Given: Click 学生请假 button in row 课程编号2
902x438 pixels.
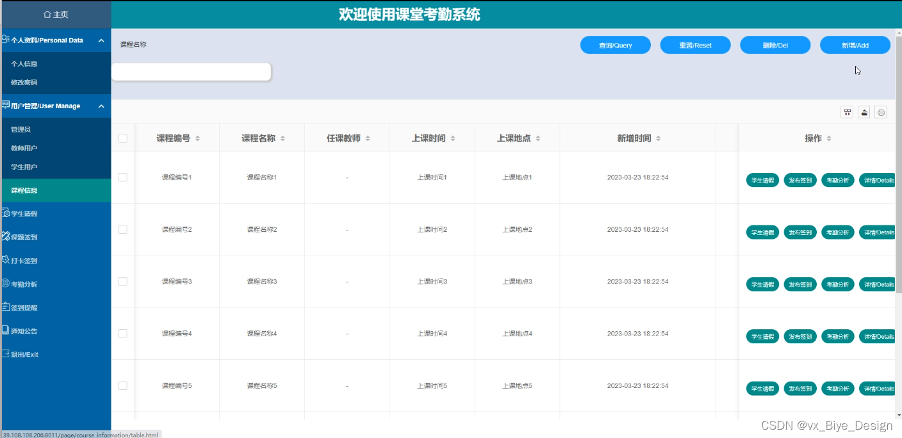Looking at the screenshot, I should [x=762, y=232].
